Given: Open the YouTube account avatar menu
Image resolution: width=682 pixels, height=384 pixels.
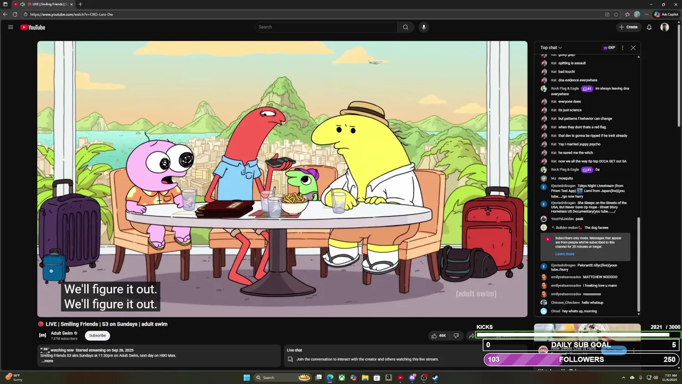Looking at the screenshot, I should coord(664,27).
